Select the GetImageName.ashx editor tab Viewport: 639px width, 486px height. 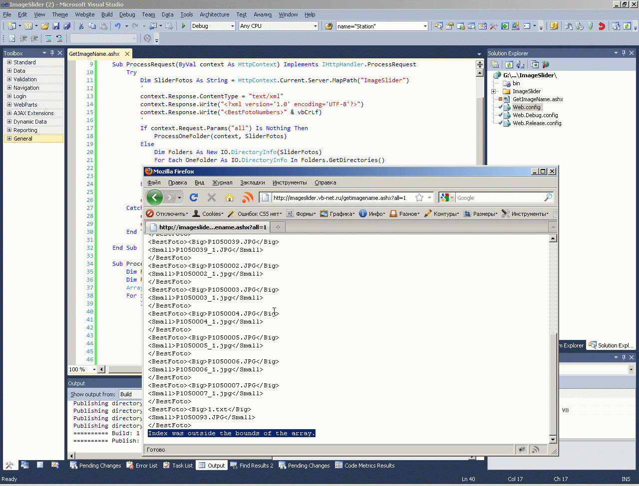(x=94, y=54)
